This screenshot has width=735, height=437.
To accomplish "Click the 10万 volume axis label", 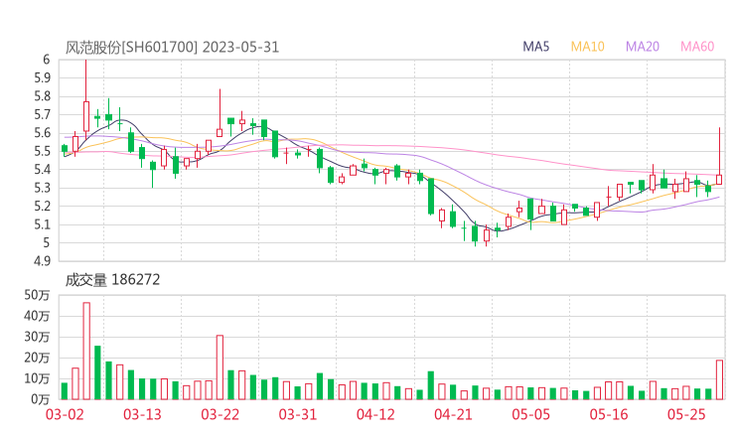I will click(37, 378).
